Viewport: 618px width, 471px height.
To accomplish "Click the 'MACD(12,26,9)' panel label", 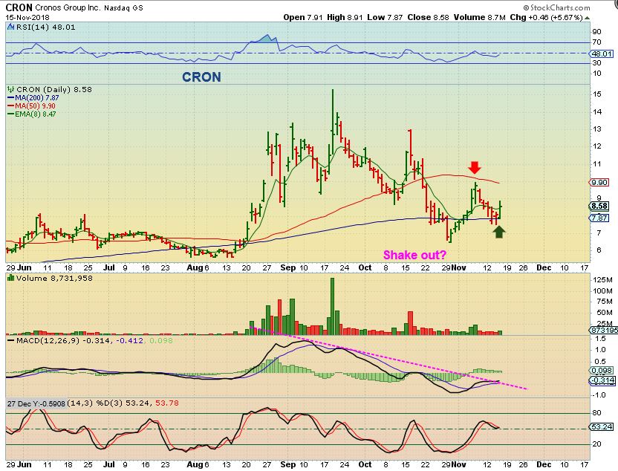I will pyautogui.click(x=47, y=340).
